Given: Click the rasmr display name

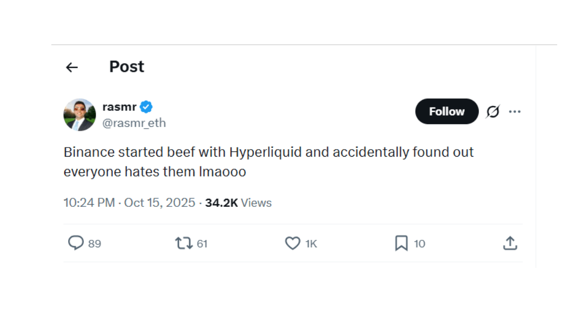Looking at the screenshot, I should coord(119,107).
